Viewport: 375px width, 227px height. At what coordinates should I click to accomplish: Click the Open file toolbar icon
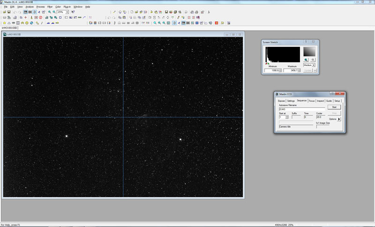click(x=4, y=12)
